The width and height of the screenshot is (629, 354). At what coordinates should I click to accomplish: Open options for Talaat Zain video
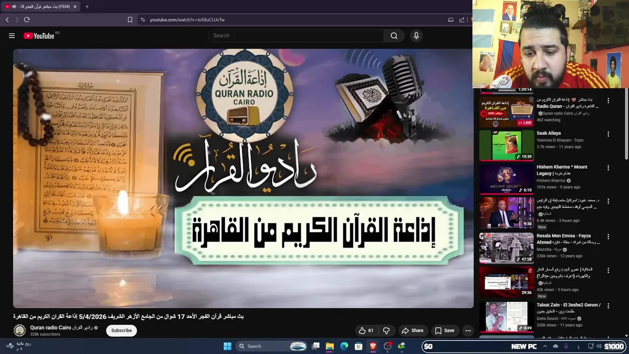tap(608, 306)
